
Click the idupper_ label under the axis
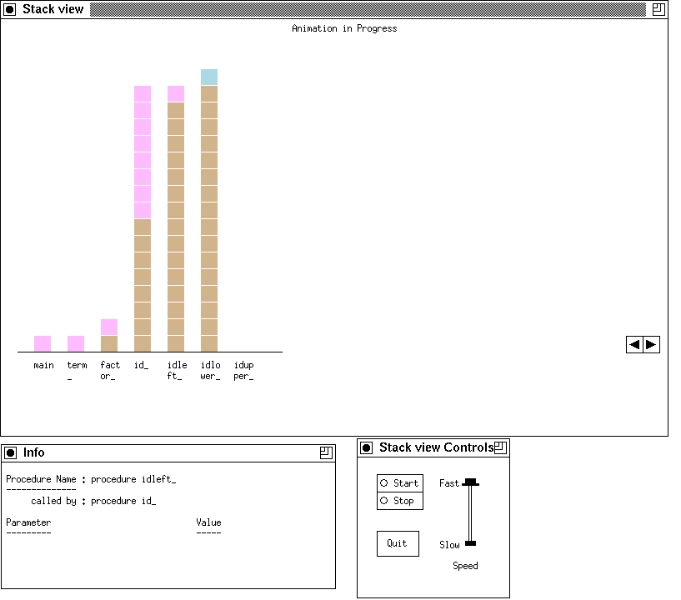(243, 371)
